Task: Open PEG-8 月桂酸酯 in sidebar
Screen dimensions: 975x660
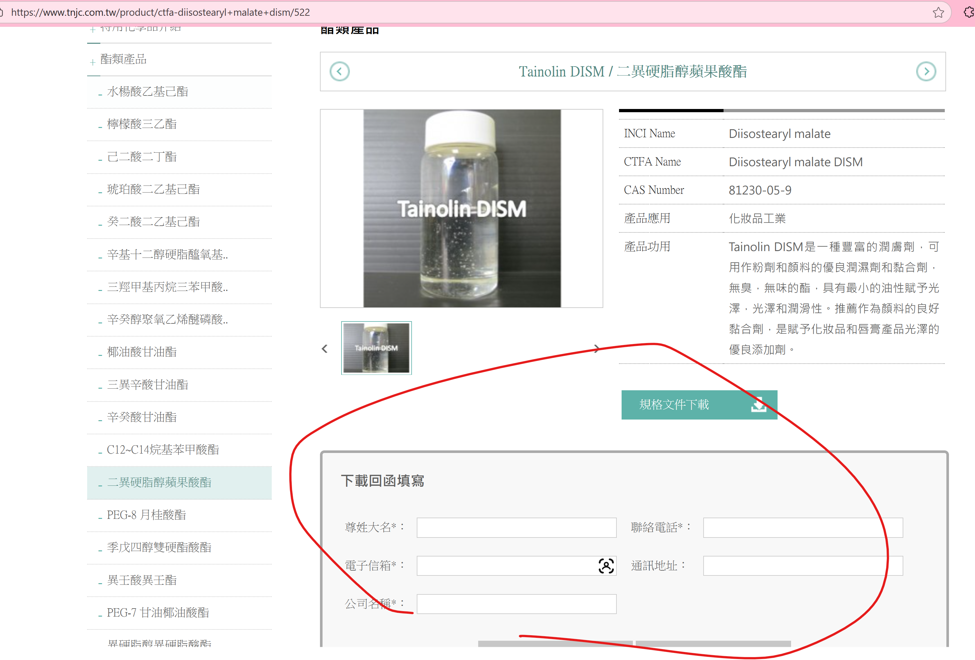Action: (x=146, y=514)
